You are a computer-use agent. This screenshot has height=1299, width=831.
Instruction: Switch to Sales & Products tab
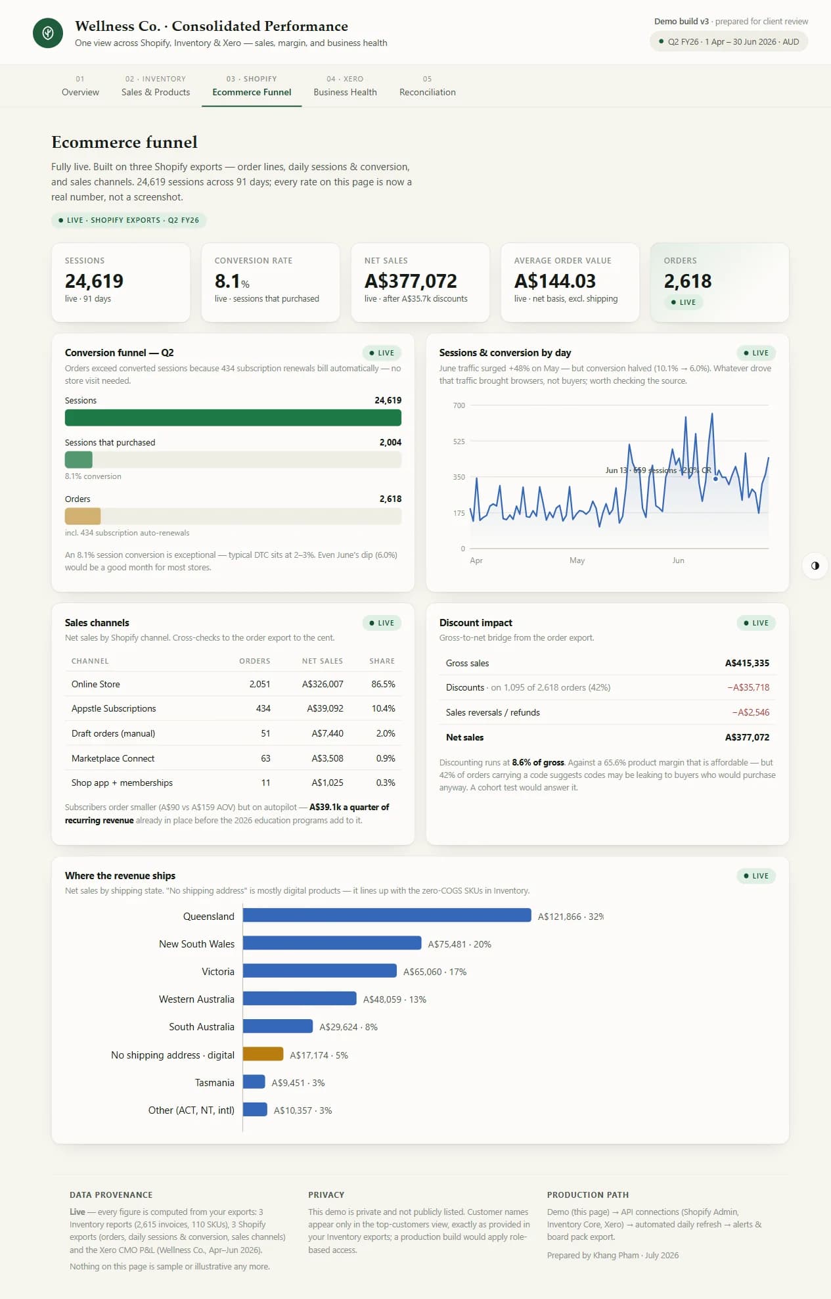[156, 86]
